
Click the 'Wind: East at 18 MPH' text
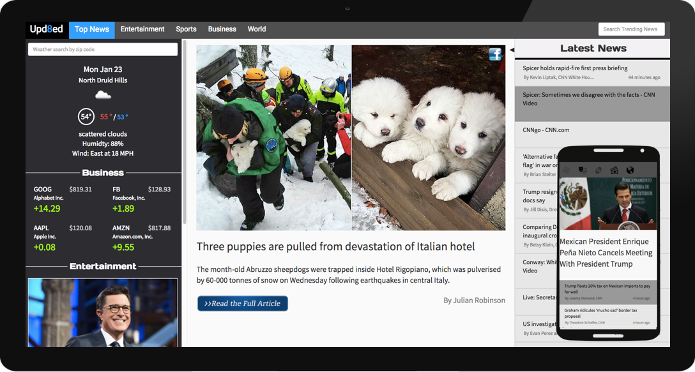[x=103, y=153]
